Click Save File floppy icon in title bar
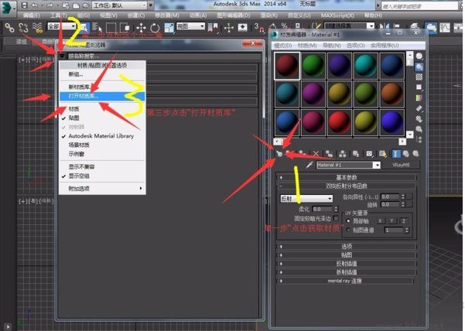The height and width of the screenshot is (331, 465). pyautogui.click(x=24, y=5)
